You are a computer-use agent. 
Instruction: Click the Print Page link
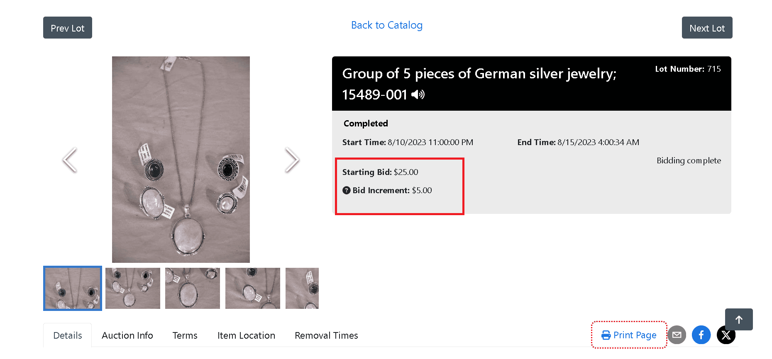(x=635, y=335)
